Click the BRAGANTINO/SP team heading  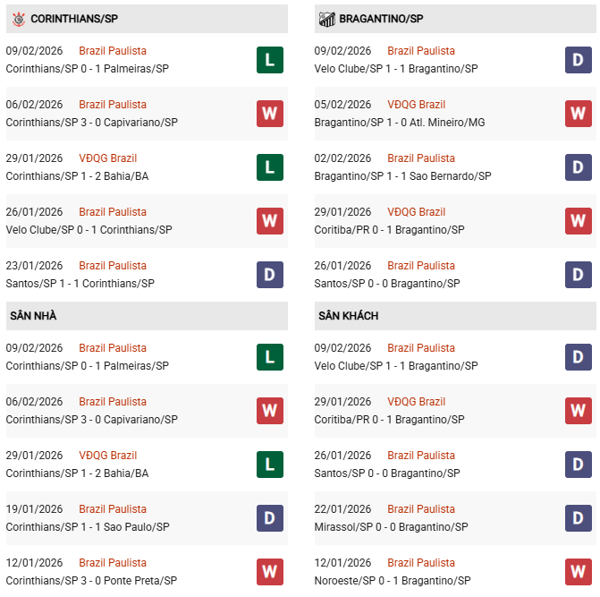pyautogui.click(x=381, y=19)
